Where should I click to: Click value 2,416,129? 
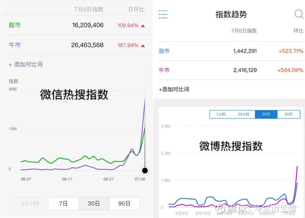coord(245,70)
